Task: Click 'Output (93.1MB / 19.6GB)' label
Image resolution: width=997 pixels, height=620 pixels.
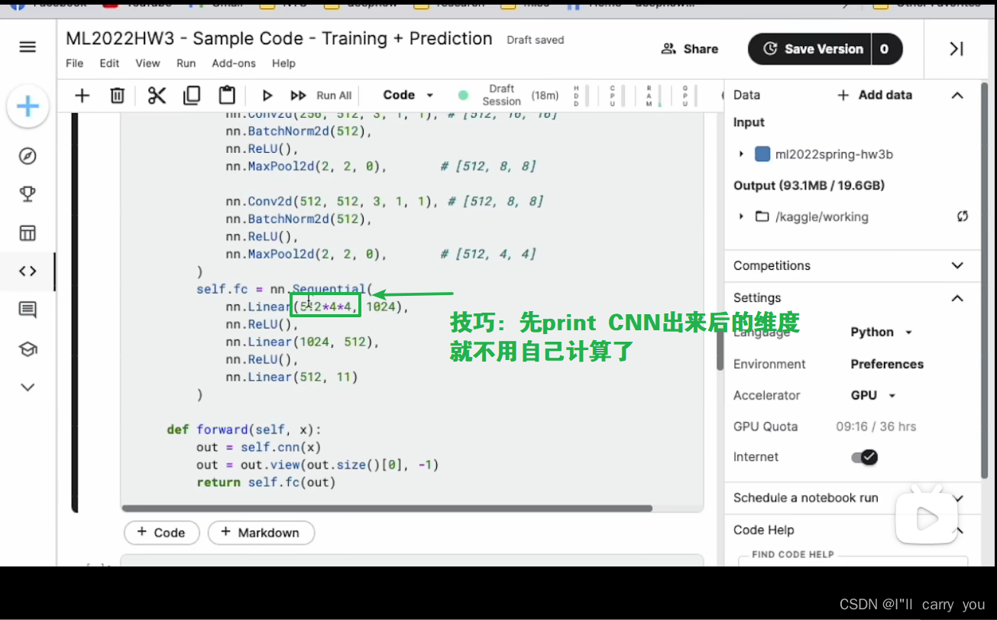Action: [x=809, y=185]
